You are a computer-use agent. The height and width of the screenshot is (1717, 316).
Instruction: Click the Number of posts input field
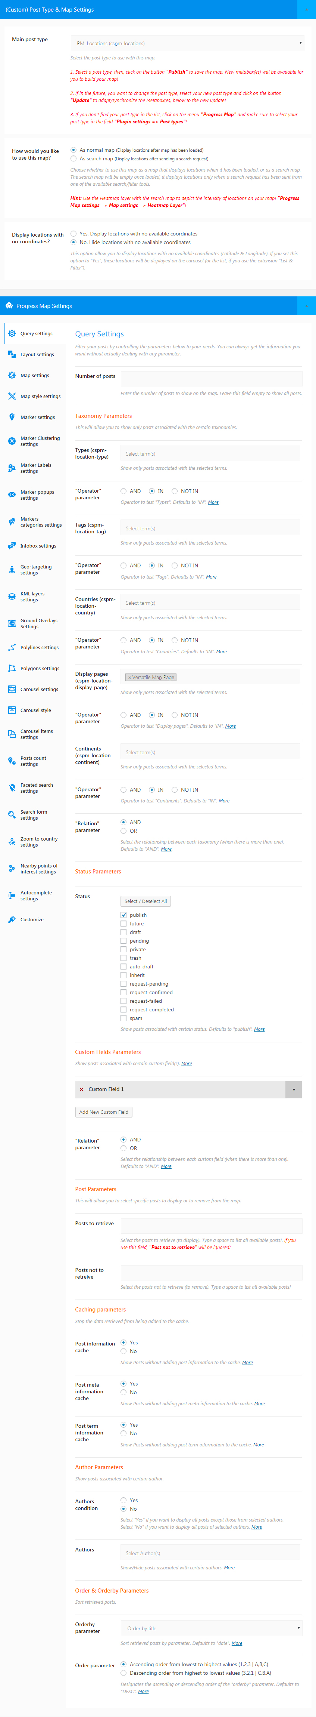point(211,379)
